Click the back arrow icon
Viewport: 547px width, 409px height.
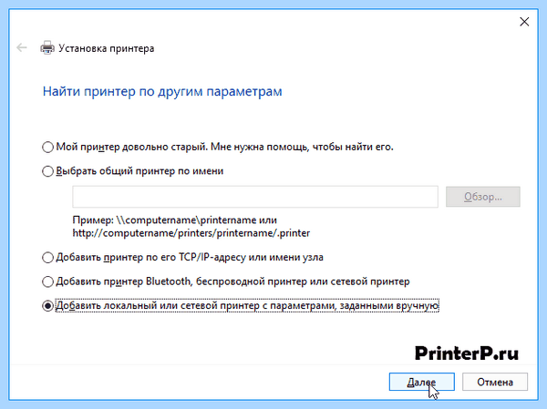coord(22,47)
